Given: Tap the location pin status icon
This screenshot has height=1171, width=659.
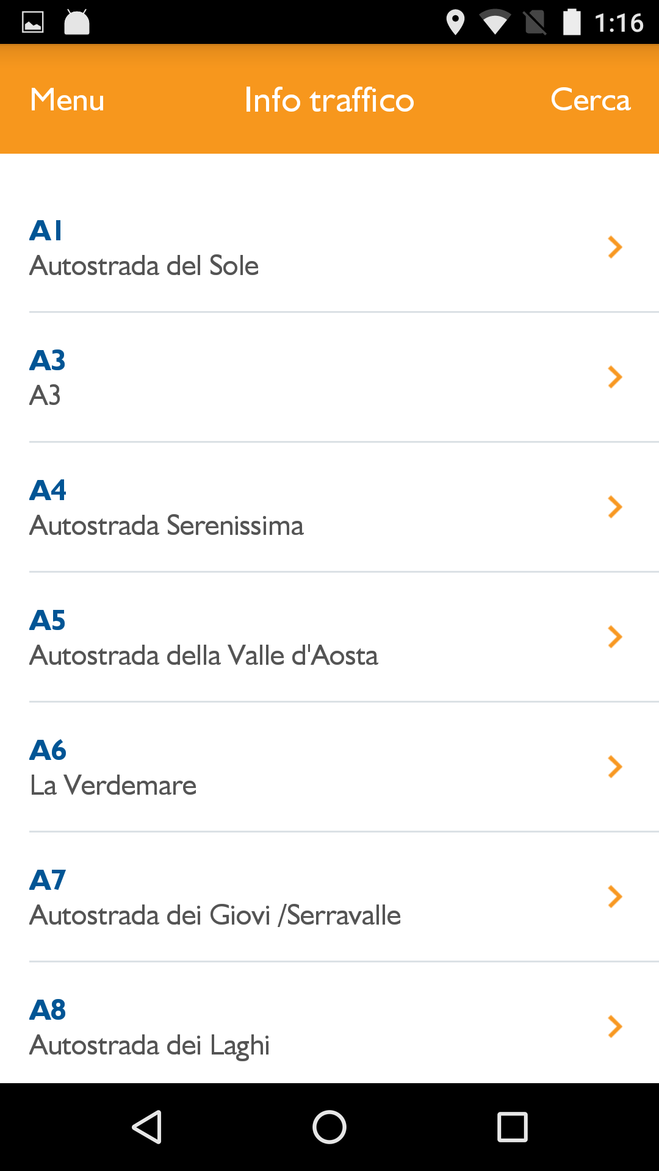Looking at the screenshot, I should (455, 23).
